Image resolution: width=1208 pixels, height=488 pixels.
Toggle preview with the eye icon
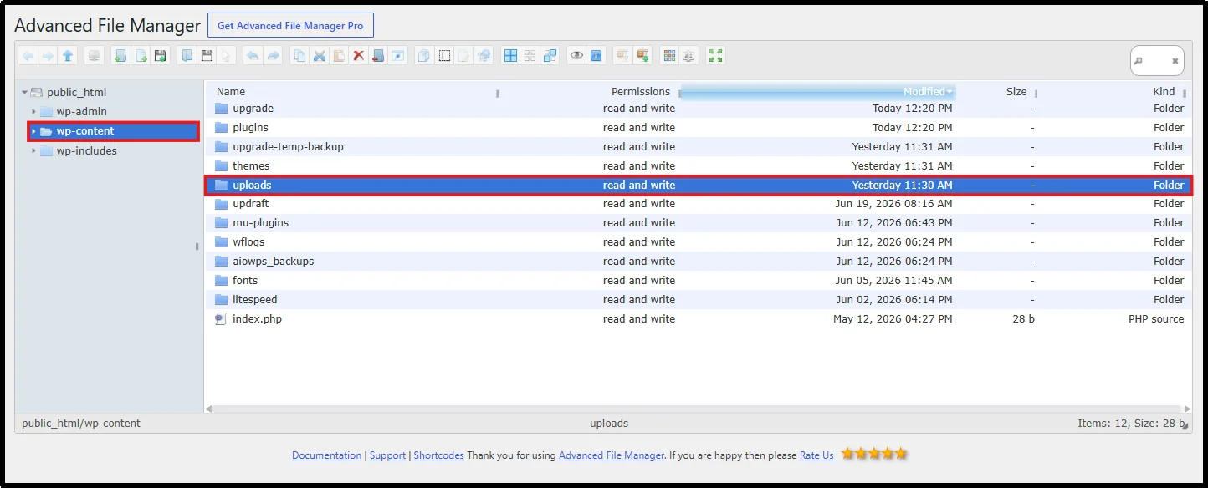[576, 56]
